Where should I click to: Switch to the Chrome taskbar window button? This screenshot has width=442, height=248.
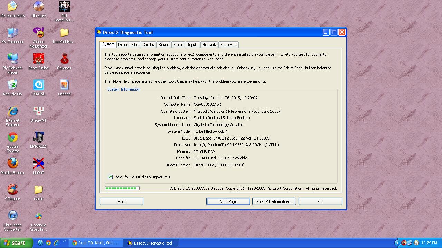tap(95, 243)
